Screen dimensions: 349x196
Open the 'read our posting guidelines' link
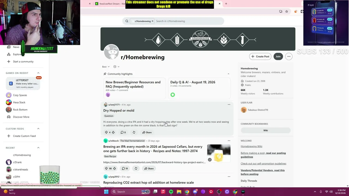pyautogui.click(x=263, y=155)
